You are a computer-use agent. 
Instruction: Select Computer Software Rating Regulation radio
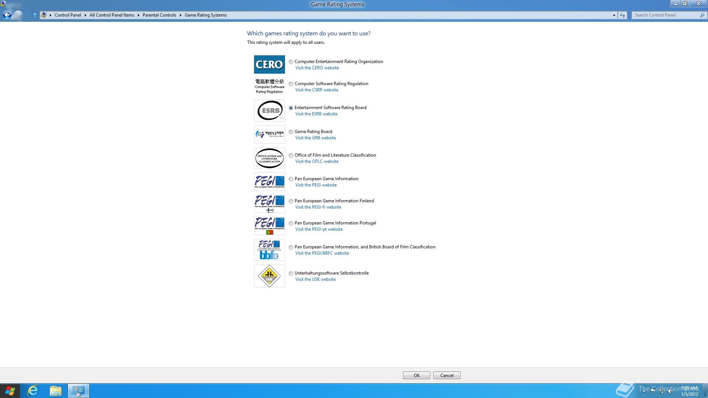pos(291,84)
